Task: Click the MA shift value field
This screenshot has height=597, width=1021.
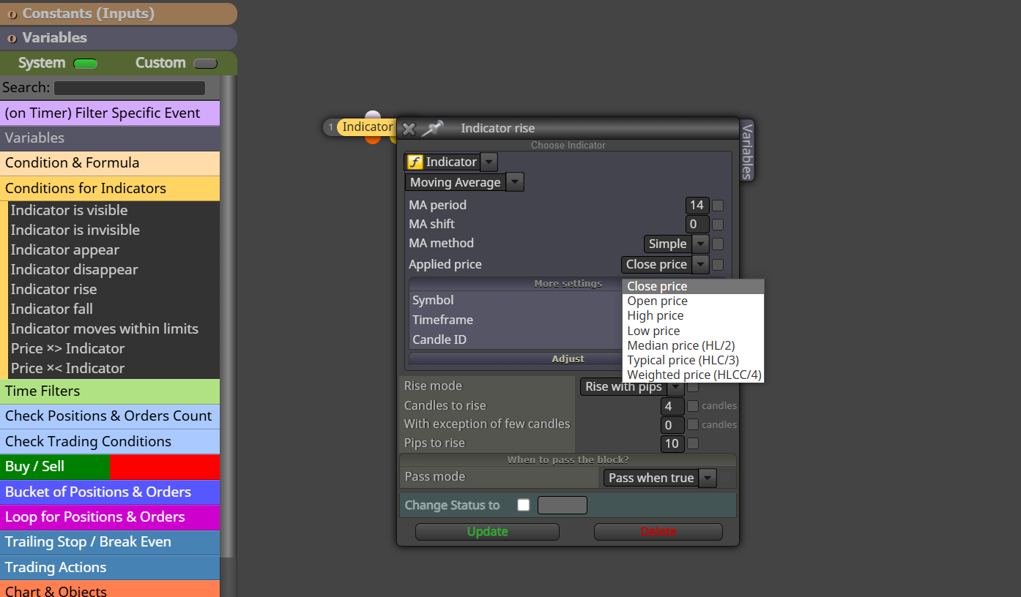Action: (x=697, y=225)
